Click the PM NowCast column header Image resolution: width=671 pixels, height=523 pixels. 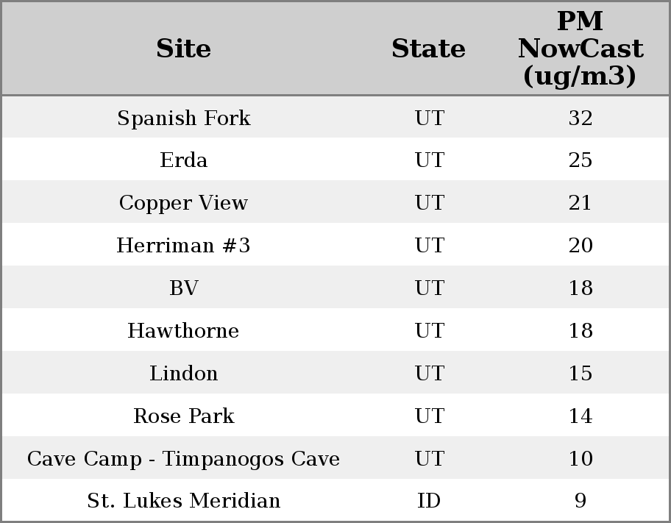pyautogui.click(x=580, y=49)
